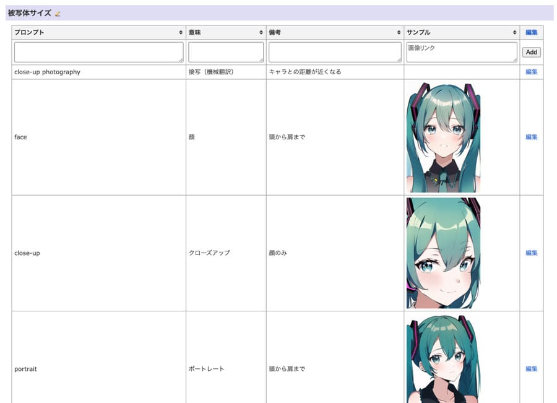Focus the プロンプト text input box
This screenshot has height=403, width=557.
(x=98, y=52)
